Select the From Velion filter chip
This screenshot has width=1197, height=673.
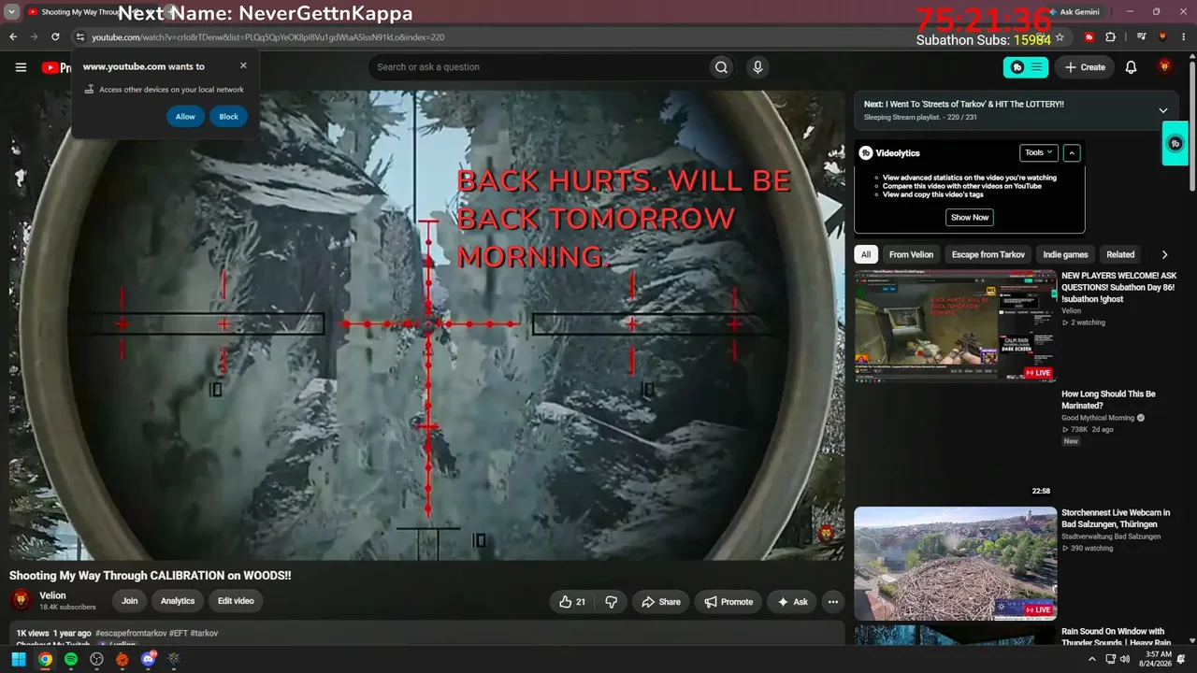tap(911, 254)
